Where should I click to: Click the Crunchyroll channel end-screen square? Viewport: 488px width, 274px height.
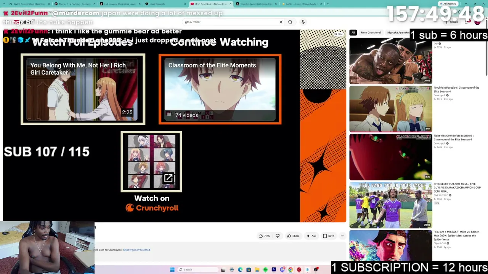point(151,162)
